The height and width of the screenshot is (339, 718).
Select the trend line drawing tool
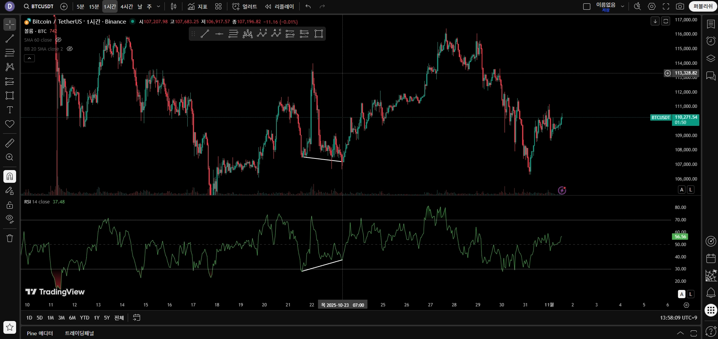pos(10,39)
